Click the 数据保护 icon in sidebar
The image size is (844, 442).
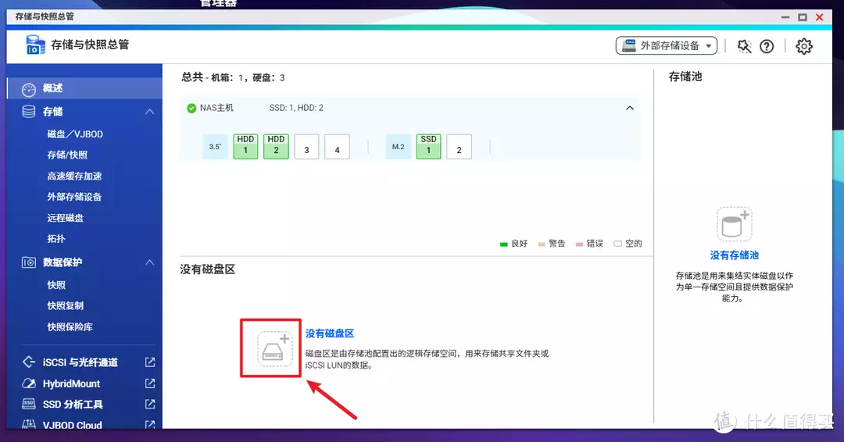point(29,262)
